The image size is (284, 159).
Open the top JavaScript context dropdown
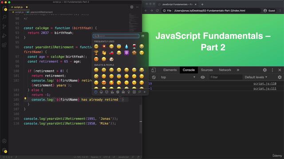point(178,77)
